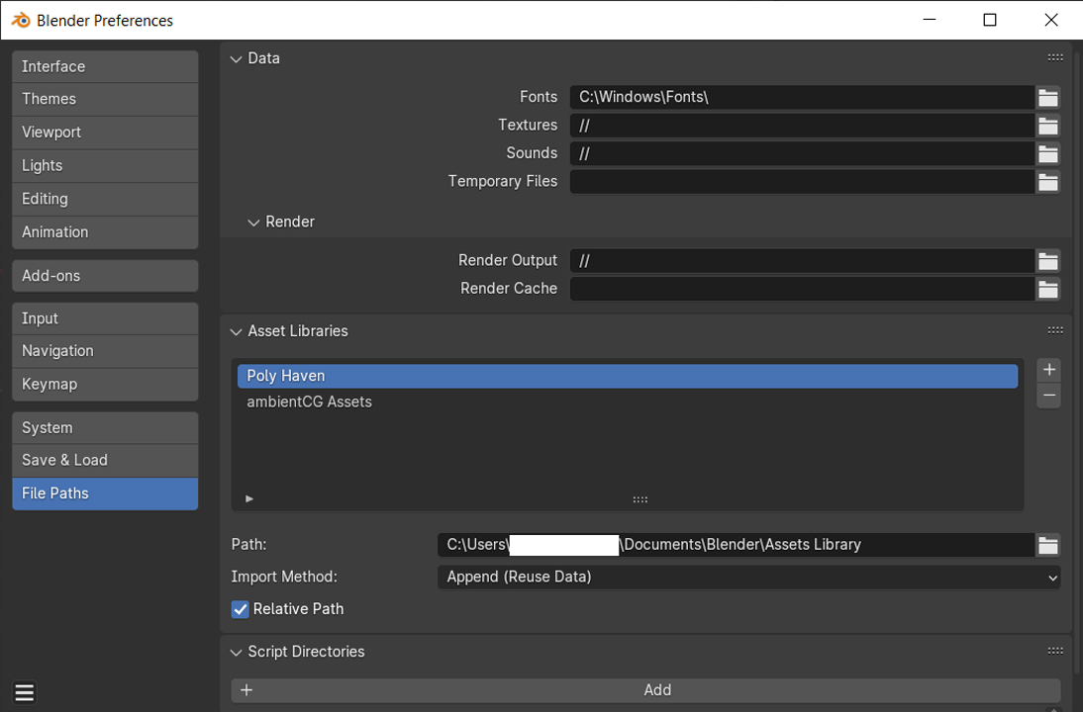Open the Import Method dropdown
This screenshot has height=712, width=1083.
(748, 578)
